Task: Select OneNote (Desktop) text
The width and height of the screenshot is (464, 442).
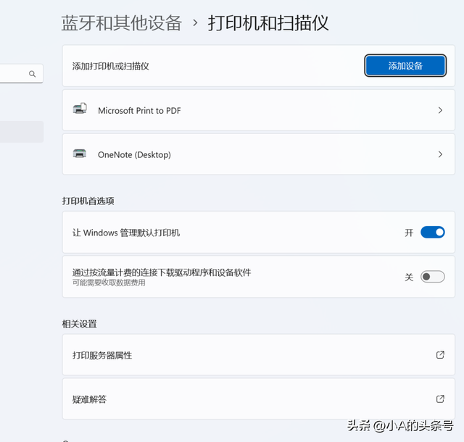Action: 134,155
